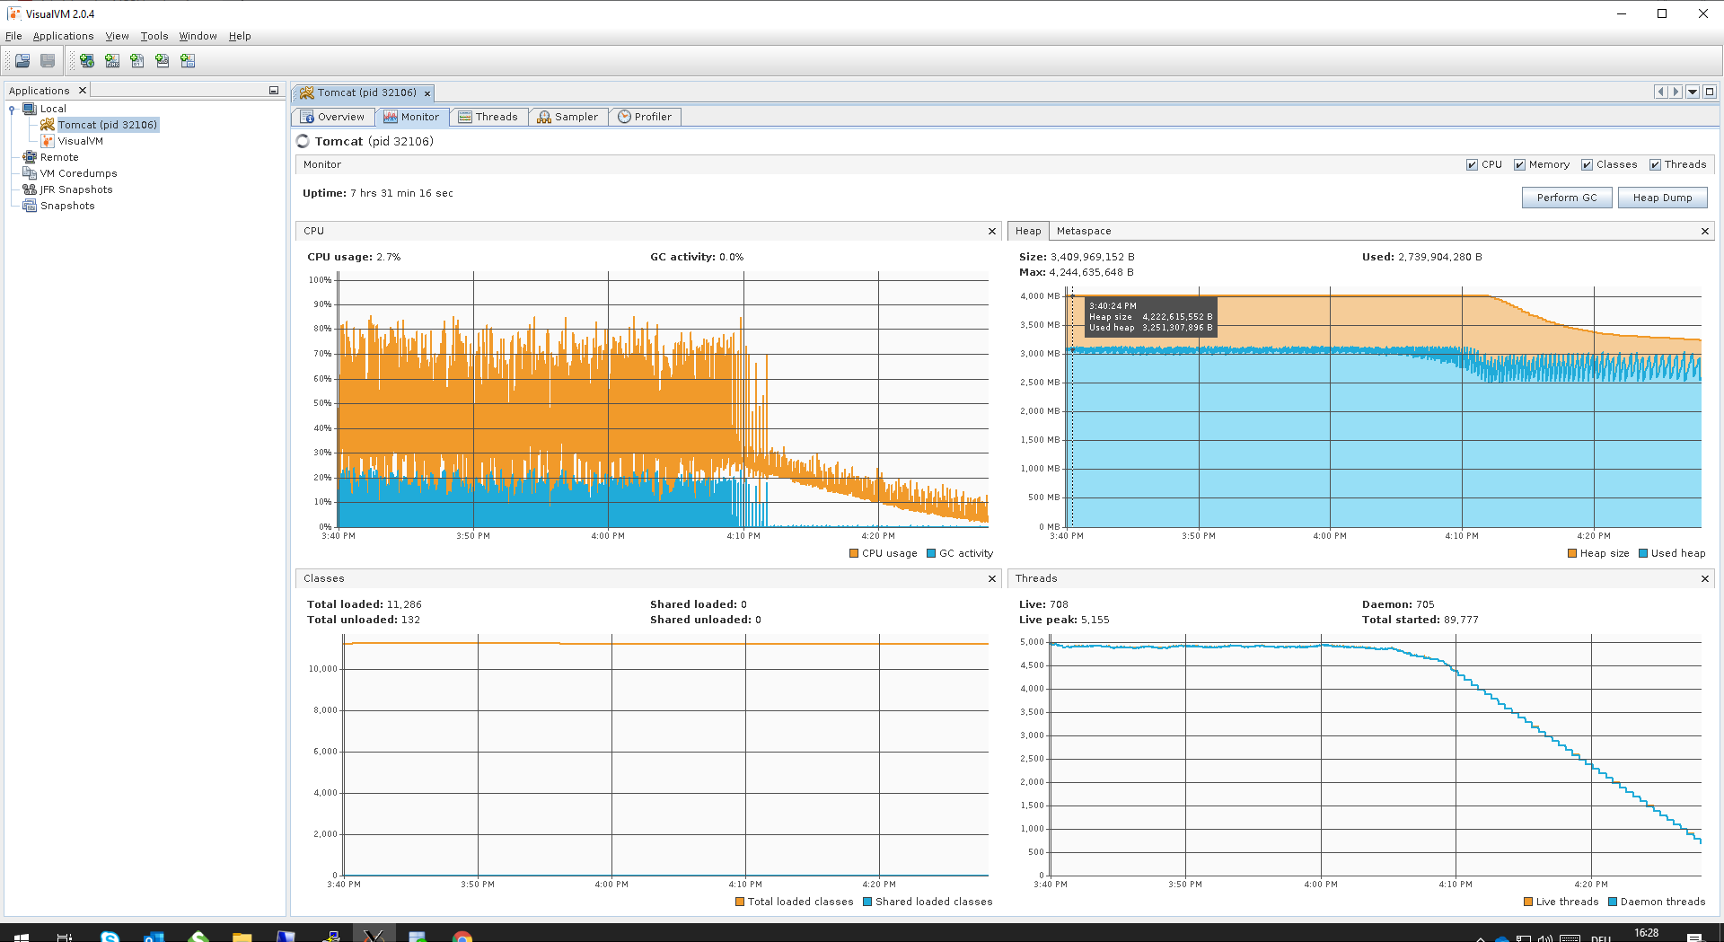Disable the Threads graph checkbox
This screenshot has width=1724, height=942.
pyautogui.click(x=1655, y=164)
